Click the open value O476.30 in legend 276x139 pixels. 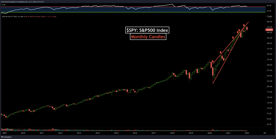click(x=27, y=16)
